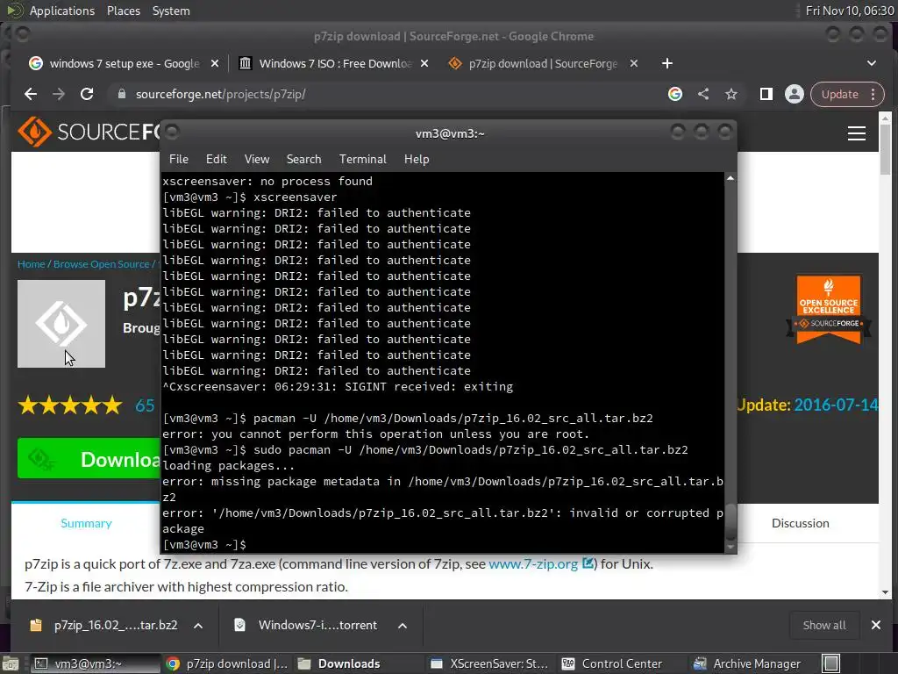Open Chrome three-dot menu
The height and width of the screenshot is (674, 898).
[x=873, y=94]
